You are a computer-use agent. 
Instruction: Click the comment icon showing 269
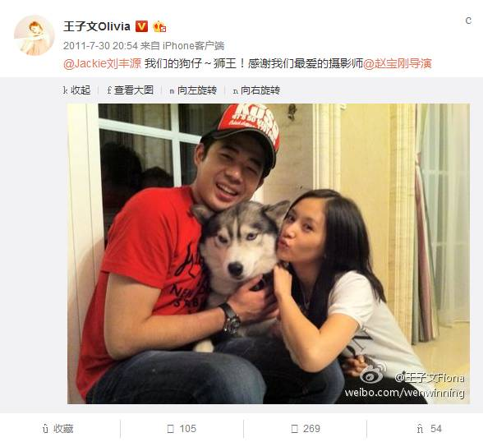coord(294,429)
